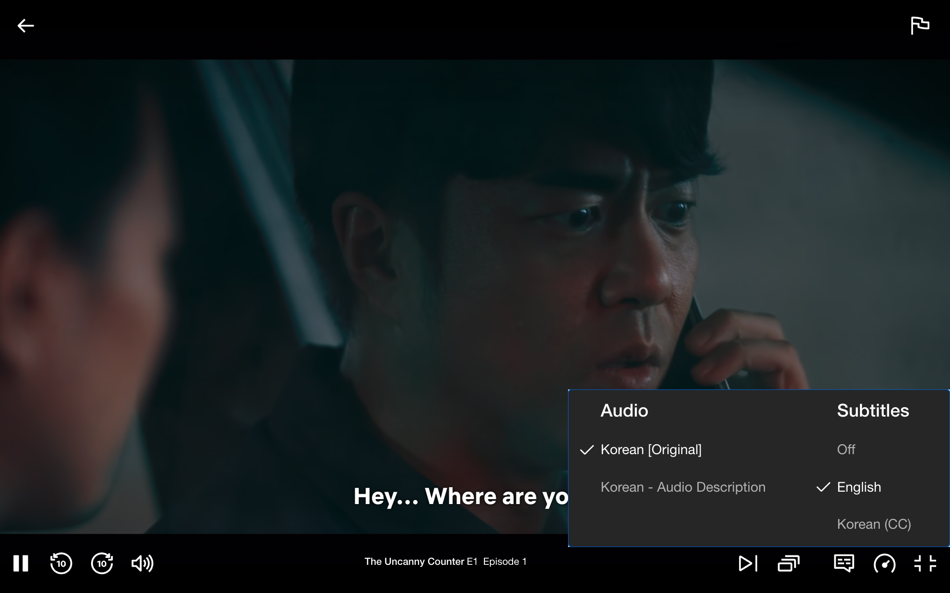
Task: Play the next episode
Action: point(748,563)
